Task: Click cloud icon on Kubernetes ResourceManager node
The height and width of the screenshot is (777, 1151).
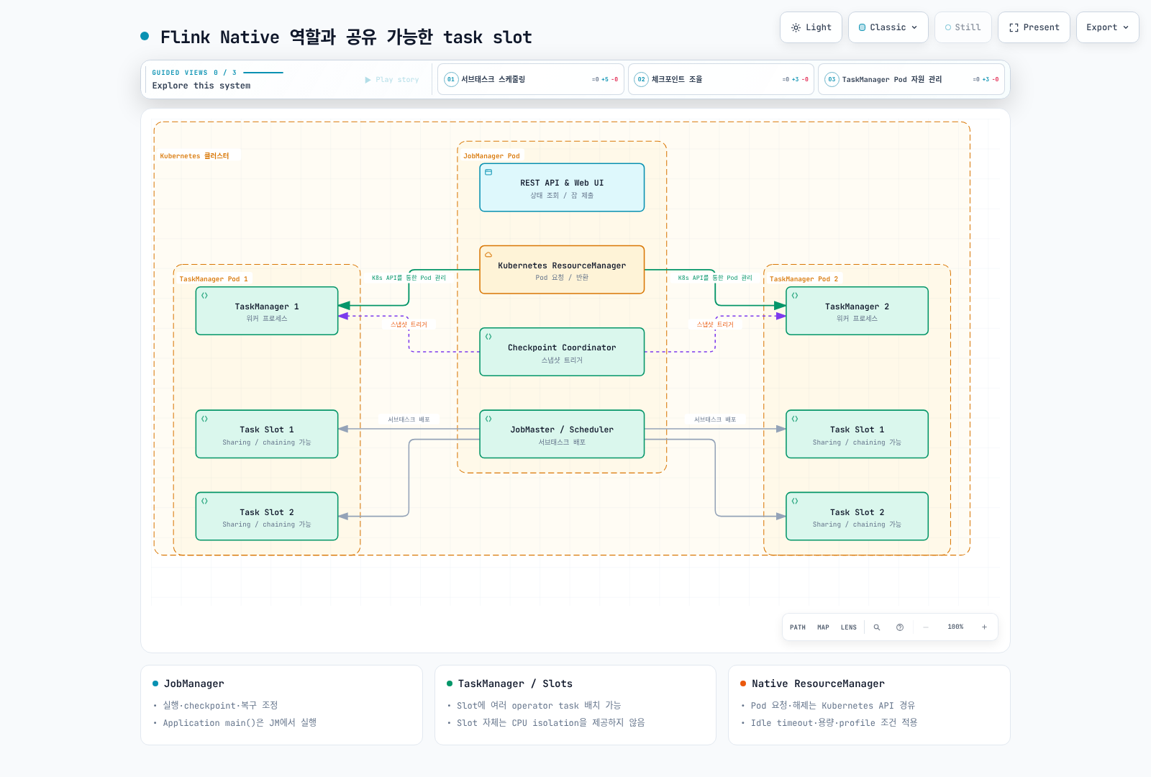Action: click(x=488, y=255)
